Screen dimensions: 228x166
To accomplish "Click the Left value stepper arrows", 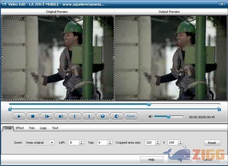I will pos(81,142).
